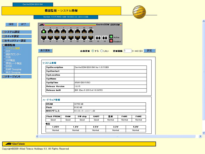Click the 保存 save button
The width and height of the screenshot is (205, 154).
pyautogui.click(x=11, y=24)
